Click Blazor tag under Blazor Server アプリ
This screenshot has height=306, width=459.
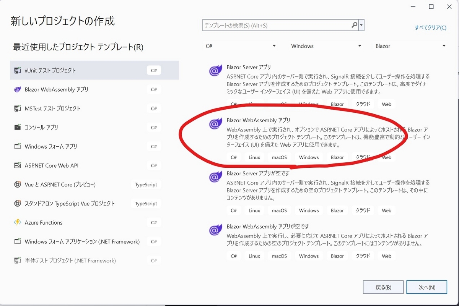(337, 104)
